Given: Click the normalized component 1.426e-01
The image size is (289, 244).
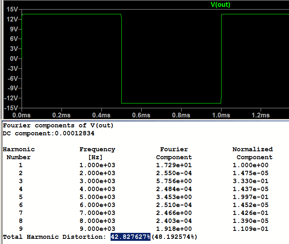Looking at the screenshot, I should coord(251,213).
